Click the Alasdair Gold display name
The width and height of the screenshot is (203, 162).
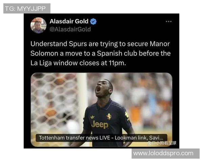69,21
